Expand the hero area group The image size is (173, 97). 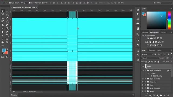tap(145, 82)
